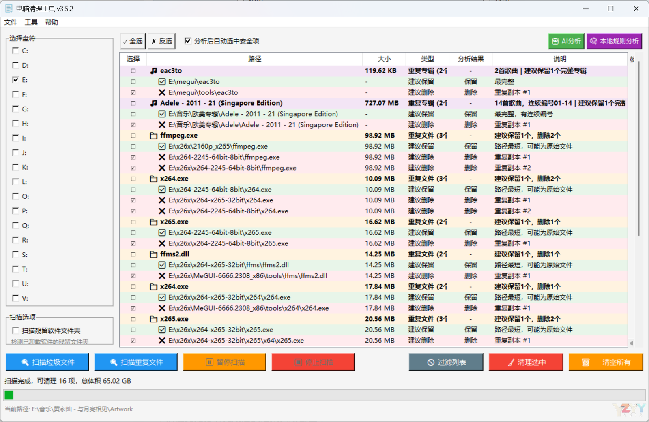The width and height of the screenshot is (649, 422).
Task: Uncheck the E: drive checkbox
Action: click(16, 80)
